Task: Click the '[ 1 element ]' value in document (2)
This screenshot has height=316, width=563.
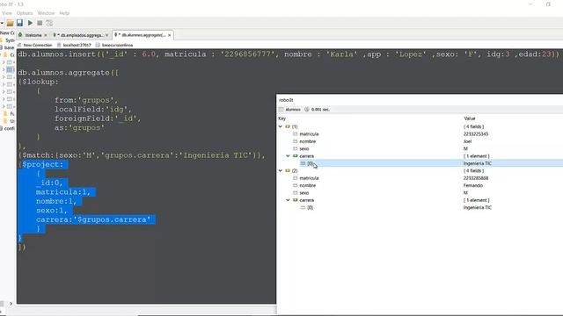Action: [x=476, y=200]
